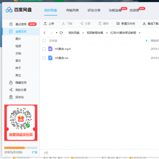The image size is (159, 159).
Task: Switch to the 传输列表 tab
Action: pos(72,10)
